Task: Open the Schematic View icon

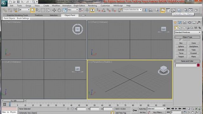Action: point(173,10)
